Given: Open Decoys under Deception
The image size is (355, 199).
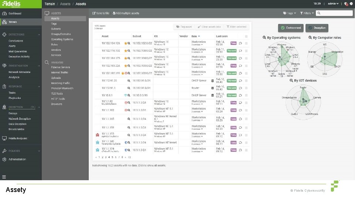Looking at the screenshot, I should pyautogui.click(x=13, y=113).
